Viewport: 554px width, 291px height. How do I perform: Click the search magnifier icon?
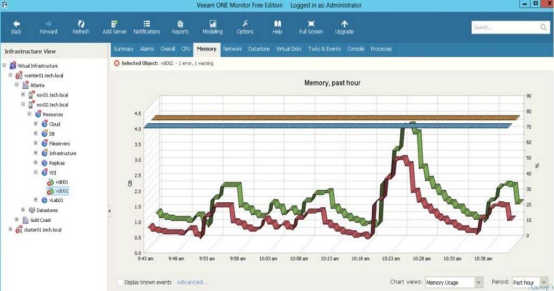tap(543, 27)
